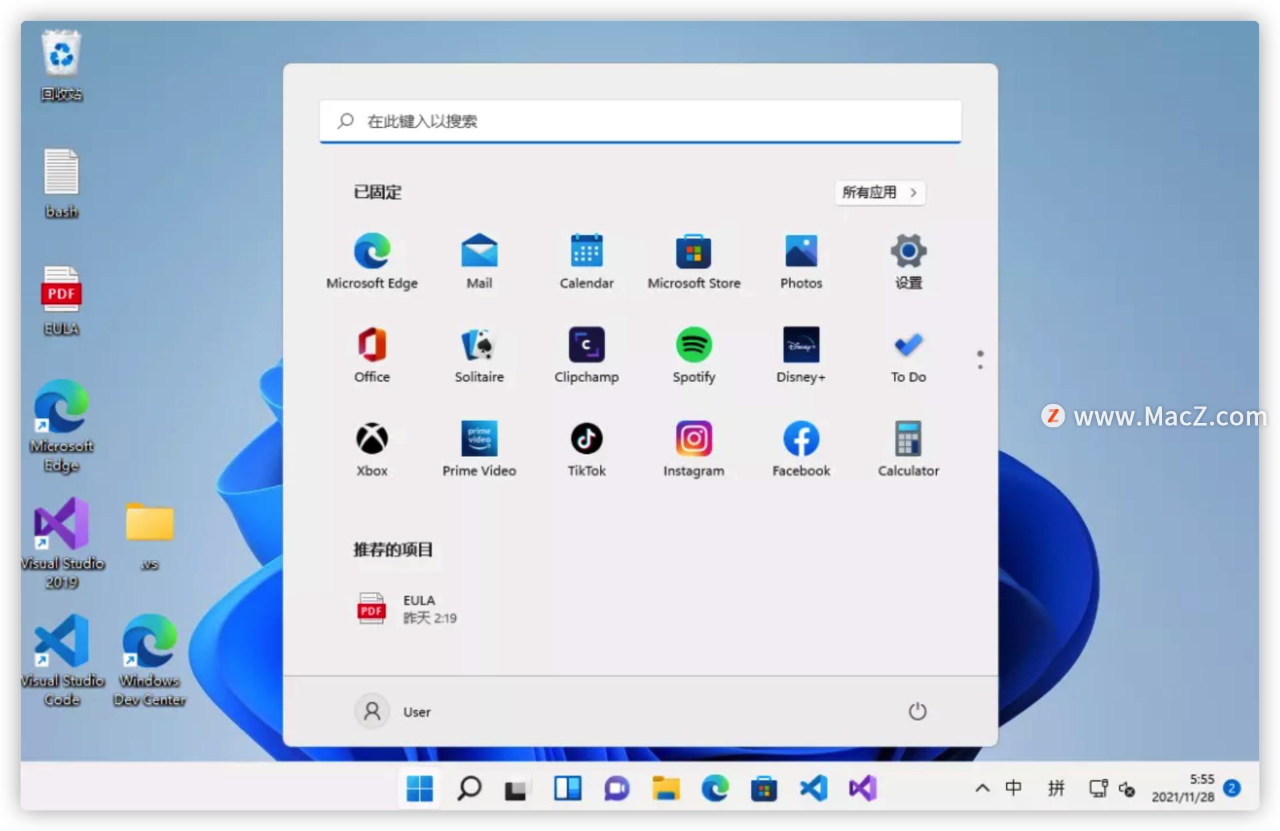Open Task View on taskbar
The height and width of the screenshot is (831, 1280).
pos(516,789)
